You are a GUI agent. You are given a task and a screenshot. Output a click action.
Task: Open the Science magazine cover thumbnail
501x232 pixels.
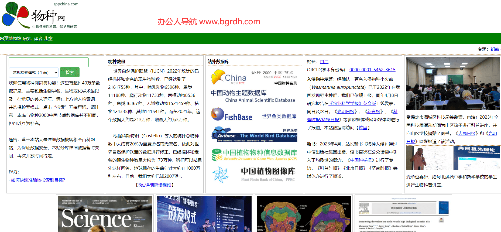(105, 214)
